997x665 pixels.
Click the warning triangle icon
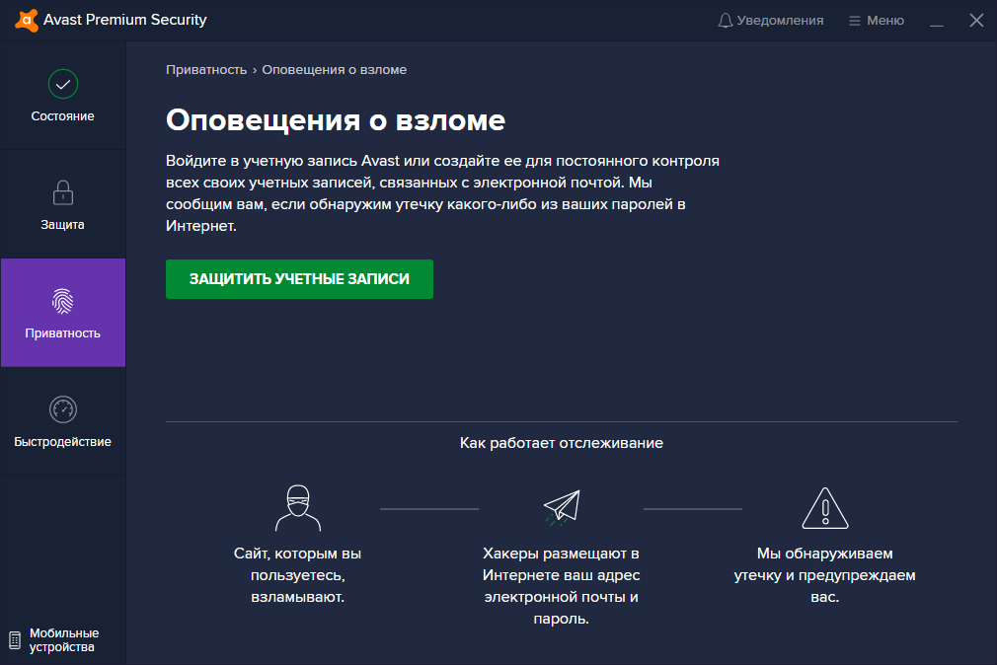tap(824, 508)
